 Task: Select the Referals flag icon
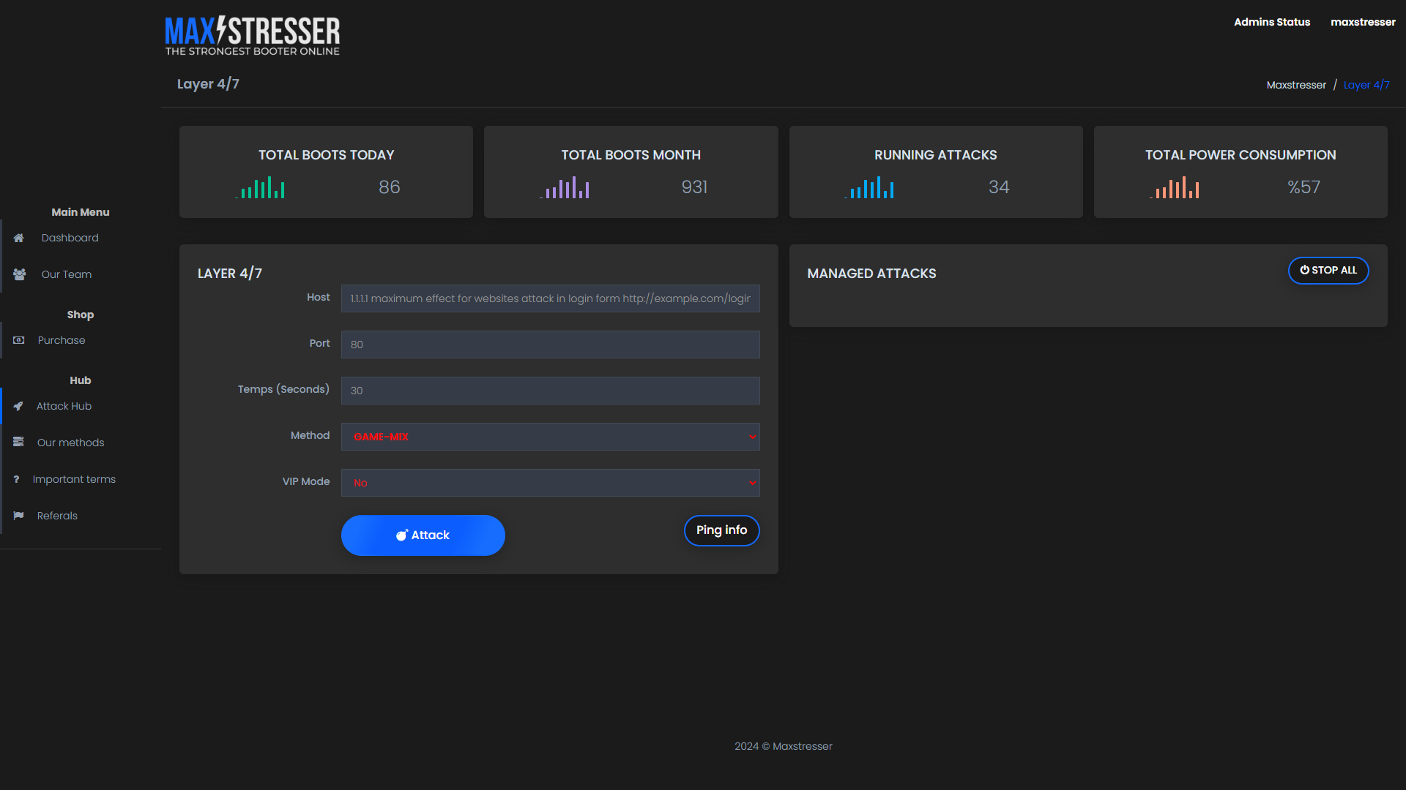[x=18, y=515]
